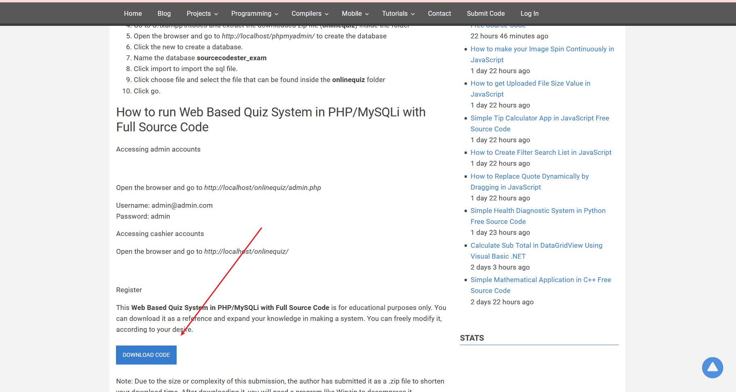Expand the Tutorials menu chevron
736x392 pixels.
(x=413, y=14)
